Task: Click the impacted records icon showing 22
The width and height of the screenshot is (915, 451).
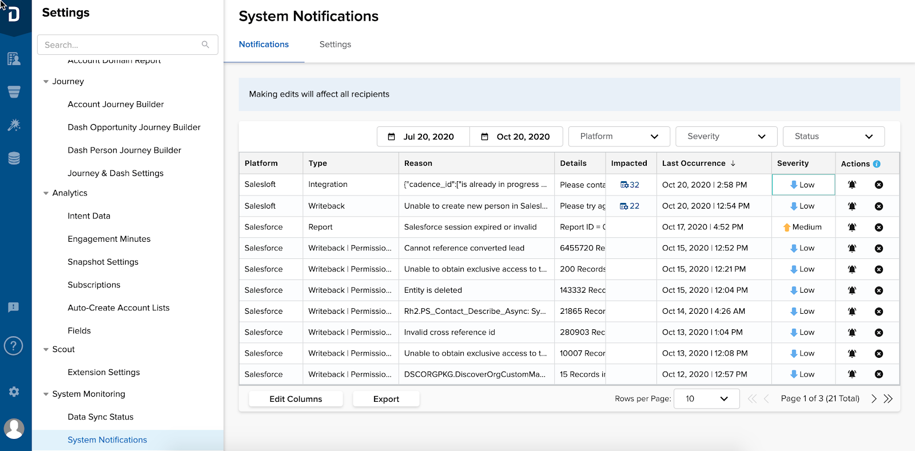Action: [624, 206]
